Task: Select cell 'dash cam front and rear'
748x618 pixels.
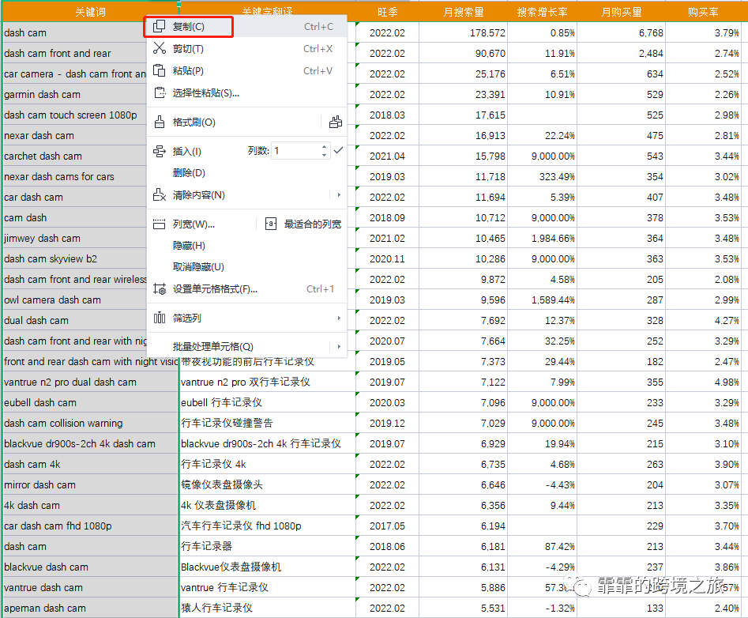Action: point(75,54)
